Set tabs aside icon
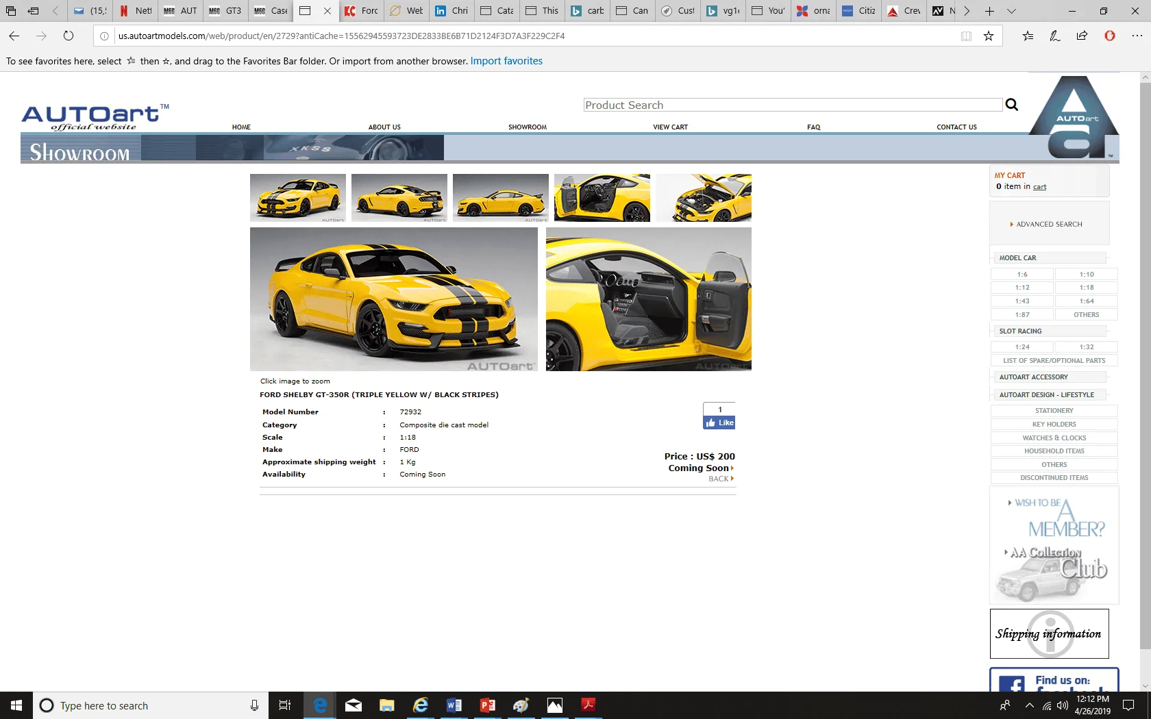The height and width of the screenshot is (719, 1151). (x=33, y=11)
